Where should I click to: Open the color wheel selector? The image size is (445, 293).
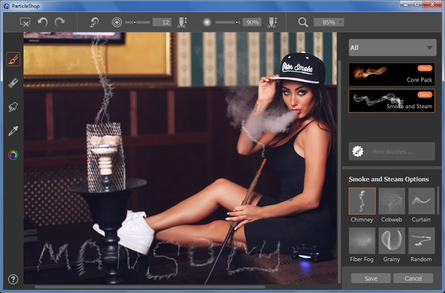[13, 155]
